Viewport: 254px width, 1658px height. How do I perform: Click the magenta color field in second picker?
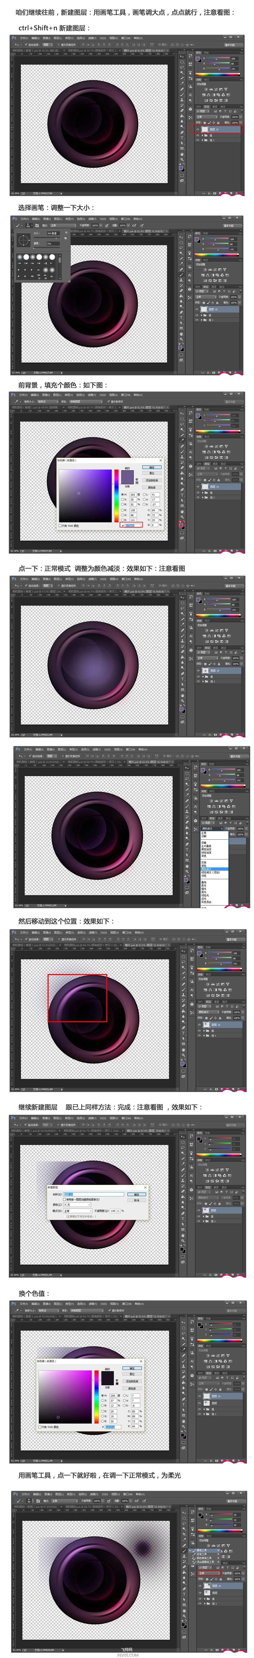click(x=66, y=1397)
